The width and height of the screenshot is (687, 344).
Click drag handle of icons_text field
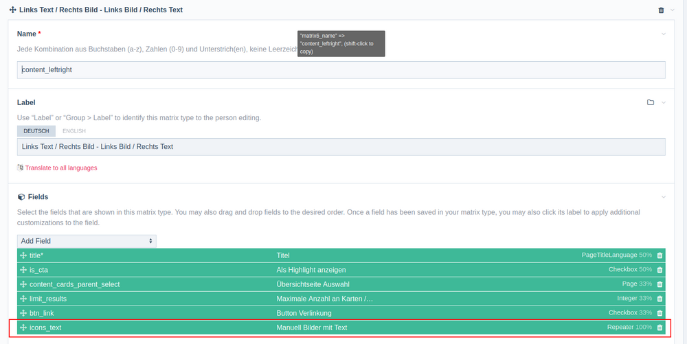[x=23, y=328]
